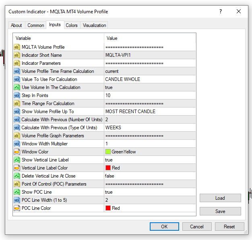Click integer icon beside POC Line Width (1 to 5)
This screenshot has width=252, height=240.
[17, 200]
